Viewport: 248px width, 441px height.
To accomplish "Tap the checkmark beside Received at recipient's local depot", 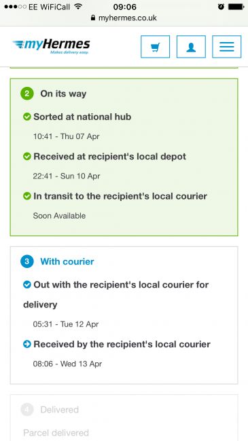I will tap(27, 156).
